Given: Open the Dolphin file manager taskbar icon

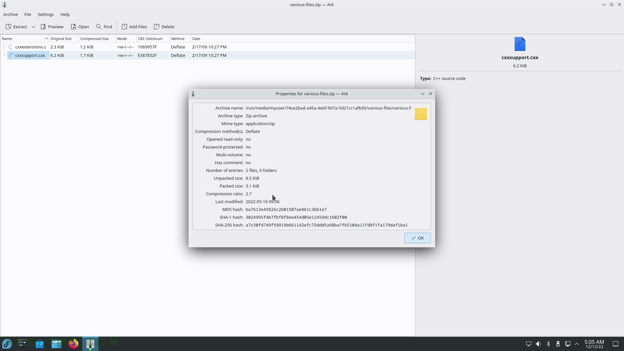Looking at the screenshot, I should [x=57, y=344].
